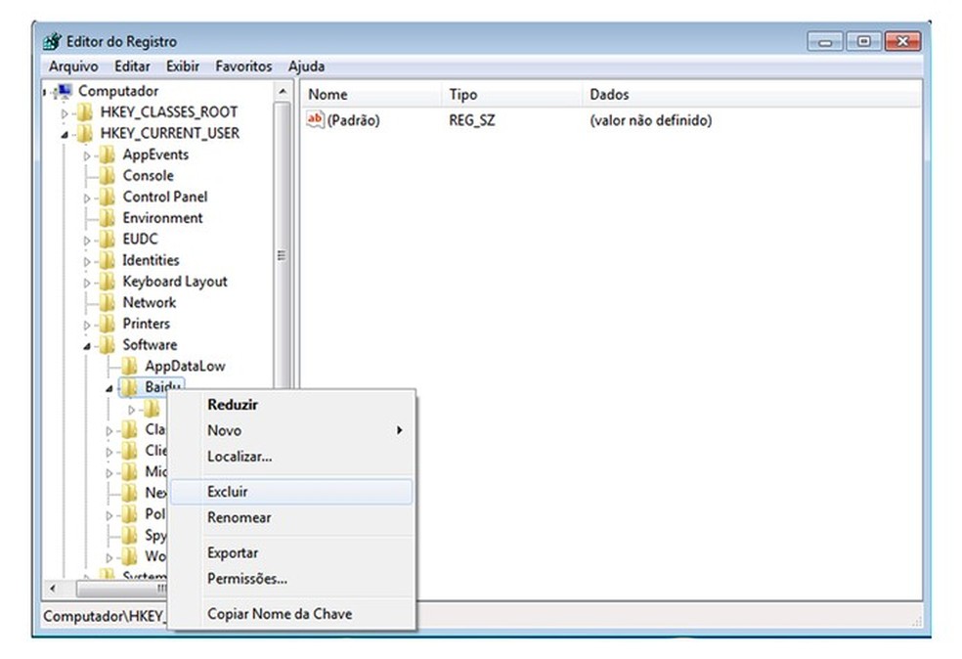Open the Arquivo menu
Image resolution: width=962 pixels, height=659 pixels.
[73, 66]
